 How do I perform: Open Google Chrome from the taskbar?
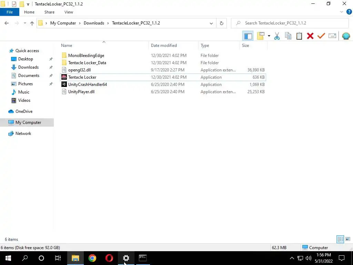click(x=92, y=258)
